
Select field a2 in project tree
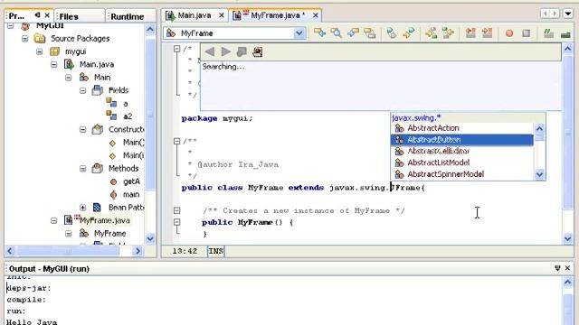click(128, 116)
